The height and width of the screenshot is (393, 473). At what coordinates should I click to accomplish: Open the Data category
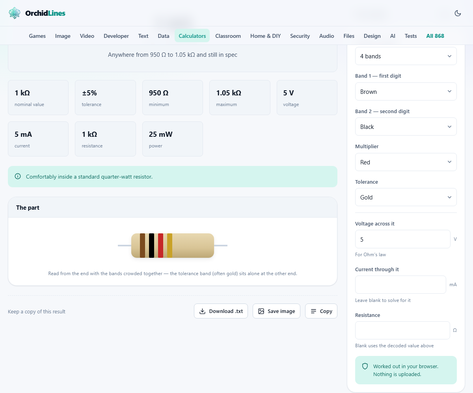pos(164,36)
